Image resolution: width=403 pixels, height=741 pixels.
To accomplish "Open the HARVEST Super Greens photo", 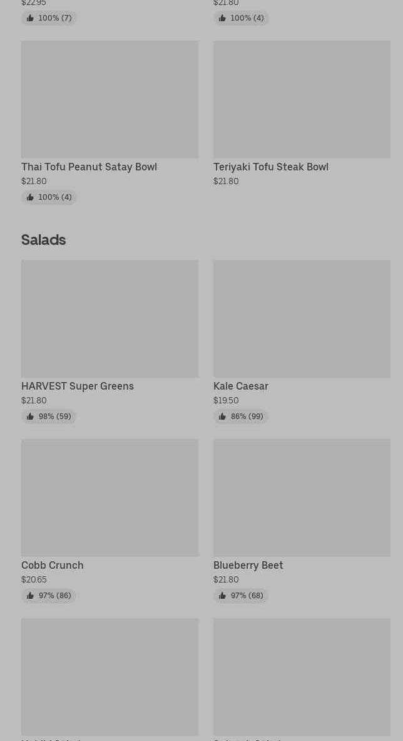I will 110,319.
